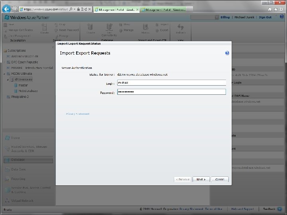Click the Password input field
This screenshot has width=287, height=215.
click(x=171, y=92)
